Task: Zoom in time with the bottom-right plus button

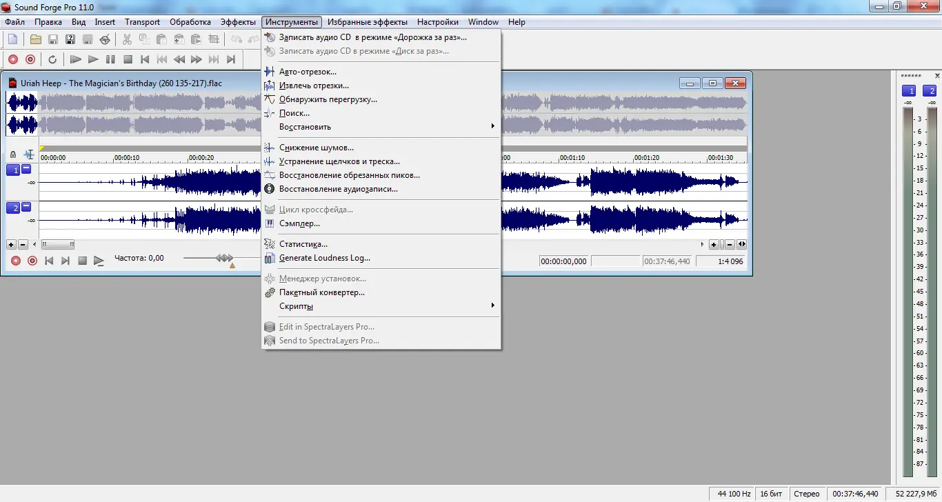Action: click(714, 245)
